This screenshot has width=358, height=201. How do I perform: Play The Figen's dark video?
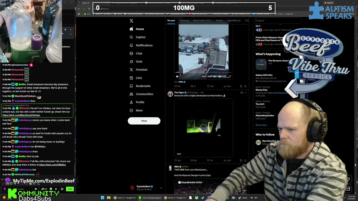coord(203,127)
